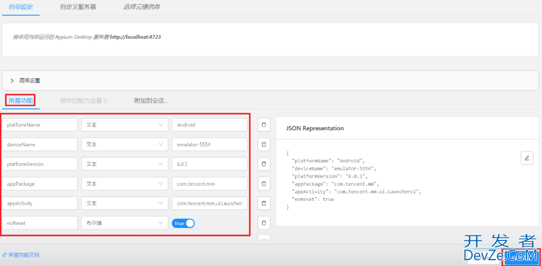Expand the 高级设置 section
542x266 pixels.
point(270,81)
